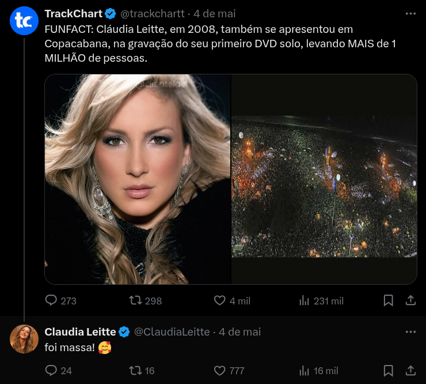View analytics of the TrackChart post
Viewport: 426px width, 384px height.
click(x=305, y=300)
